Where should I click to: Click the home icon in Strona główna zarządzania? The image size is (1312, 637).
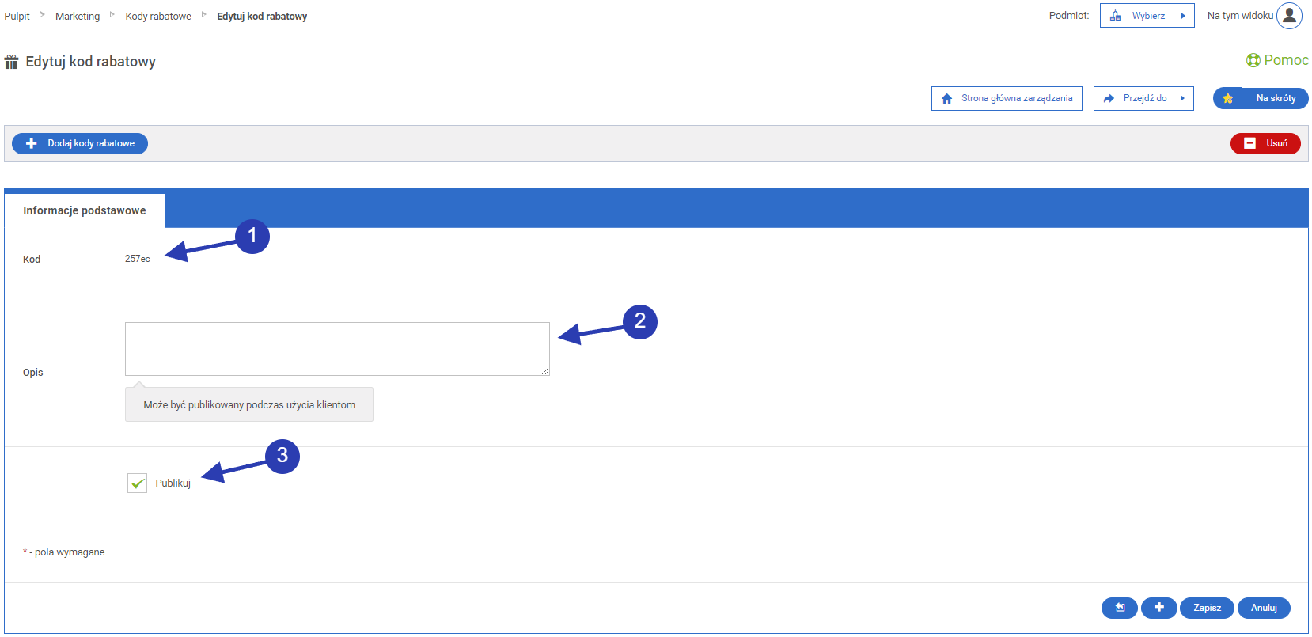point(947,99)
